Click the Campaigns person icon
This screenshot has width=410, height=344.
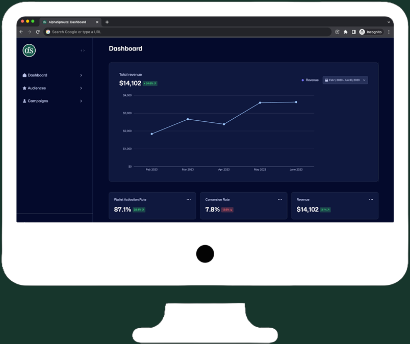(x=24, y=101)
